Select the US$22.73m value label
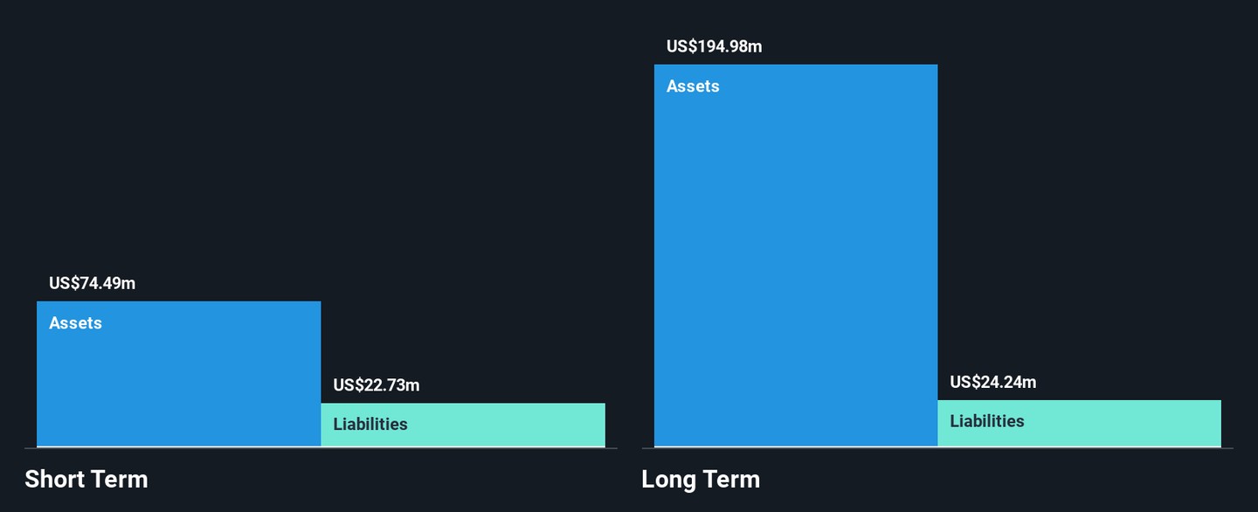 (x=377, y=385)
